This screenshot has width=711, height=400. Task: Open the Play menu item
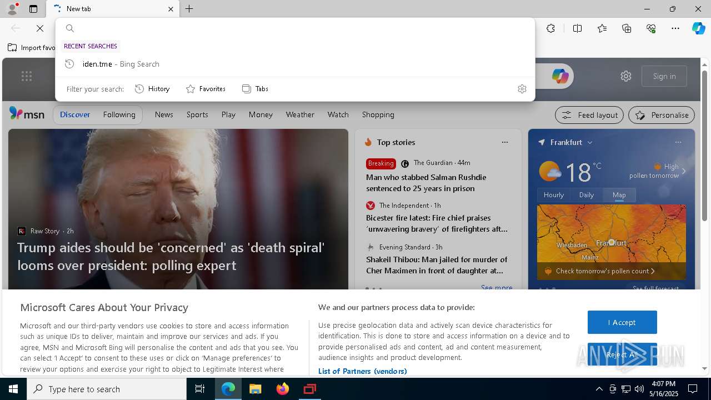[228, 114]
